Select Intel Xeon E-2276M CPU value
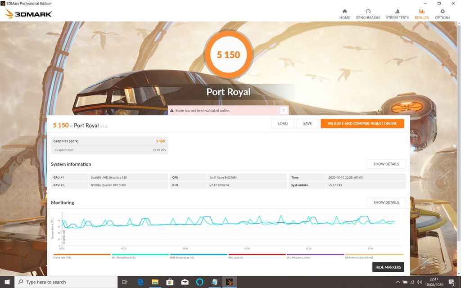The width and height of the screenshot is (461, 288). [223, 177]
